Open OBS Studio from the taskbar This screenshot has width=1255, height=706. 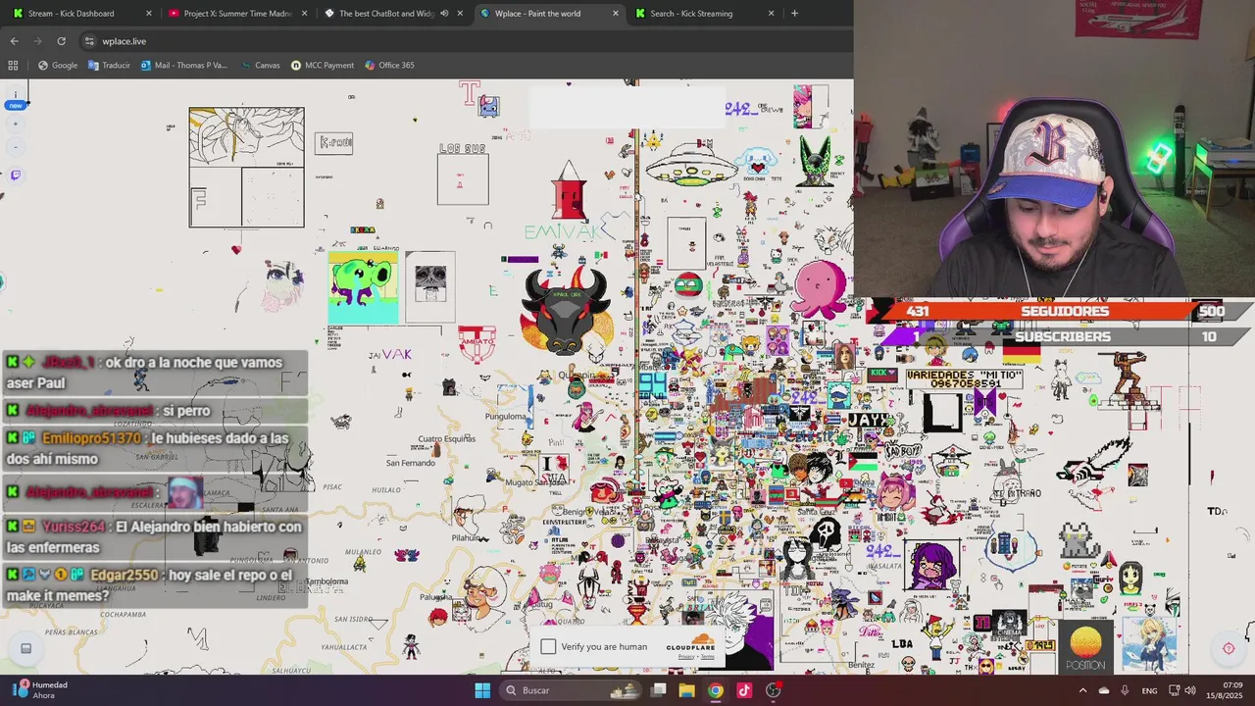point(773,690)
